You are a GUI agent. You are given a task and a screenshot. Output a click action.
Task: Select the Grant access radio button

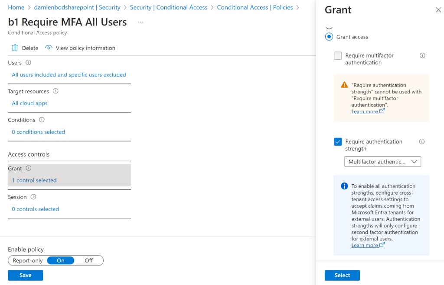[x=329, y=37]
